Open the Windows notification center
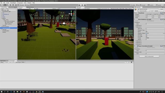The image size is (165, 93). click(x=162, y=92)
